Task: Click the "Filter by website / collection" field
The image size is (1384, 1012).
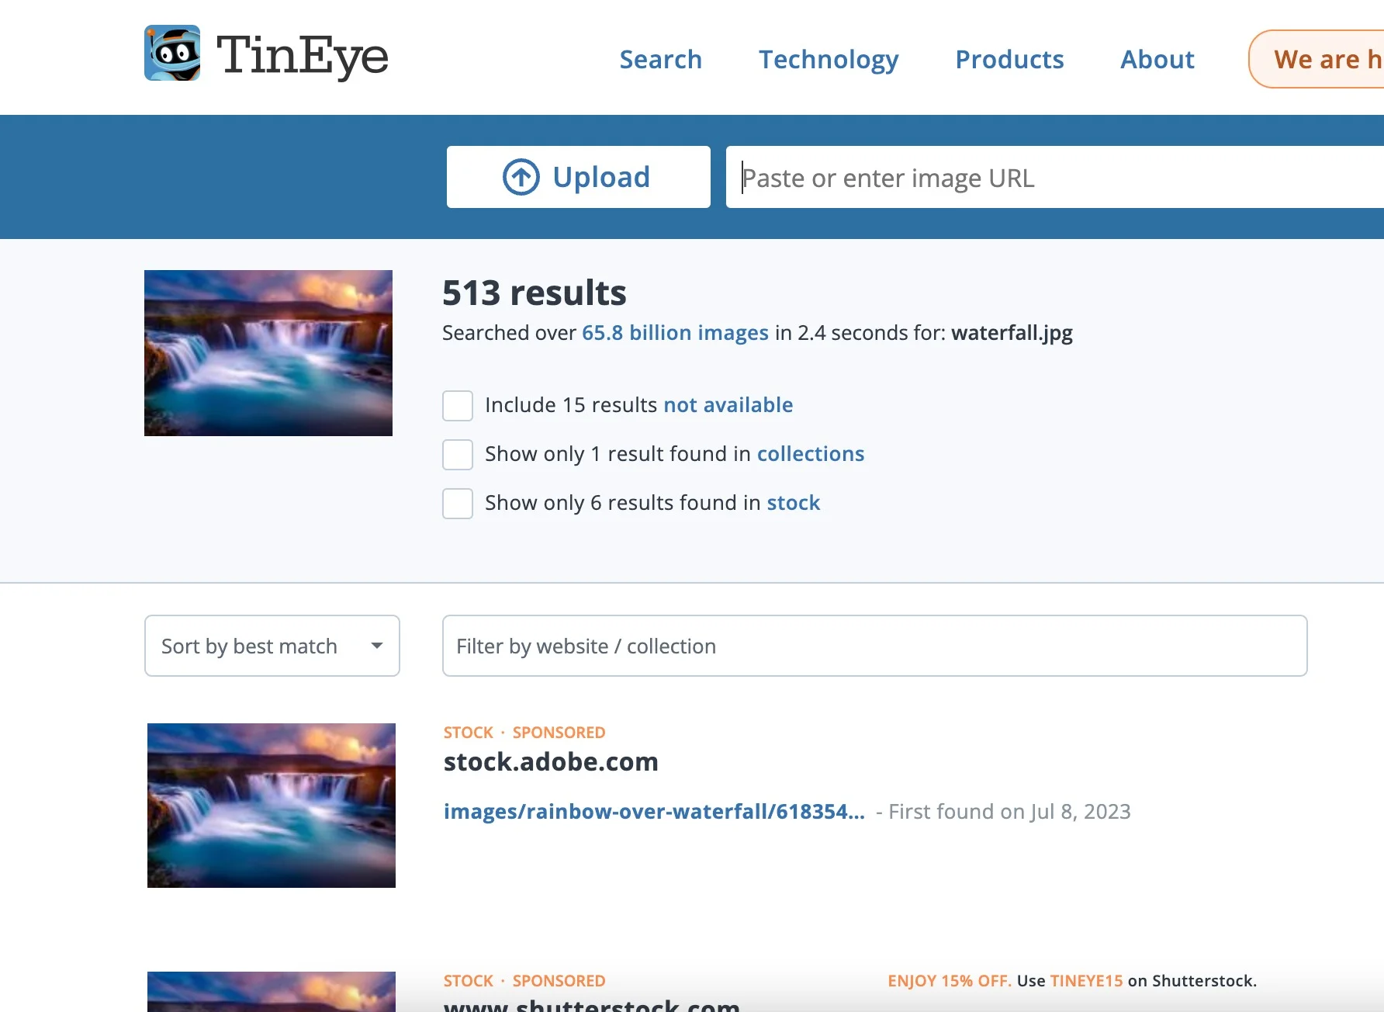Action: coord(874,646)
